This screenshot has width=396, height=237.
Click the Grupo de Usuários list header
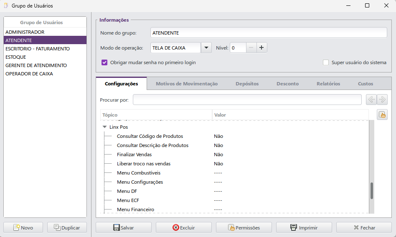pos(45,22)
